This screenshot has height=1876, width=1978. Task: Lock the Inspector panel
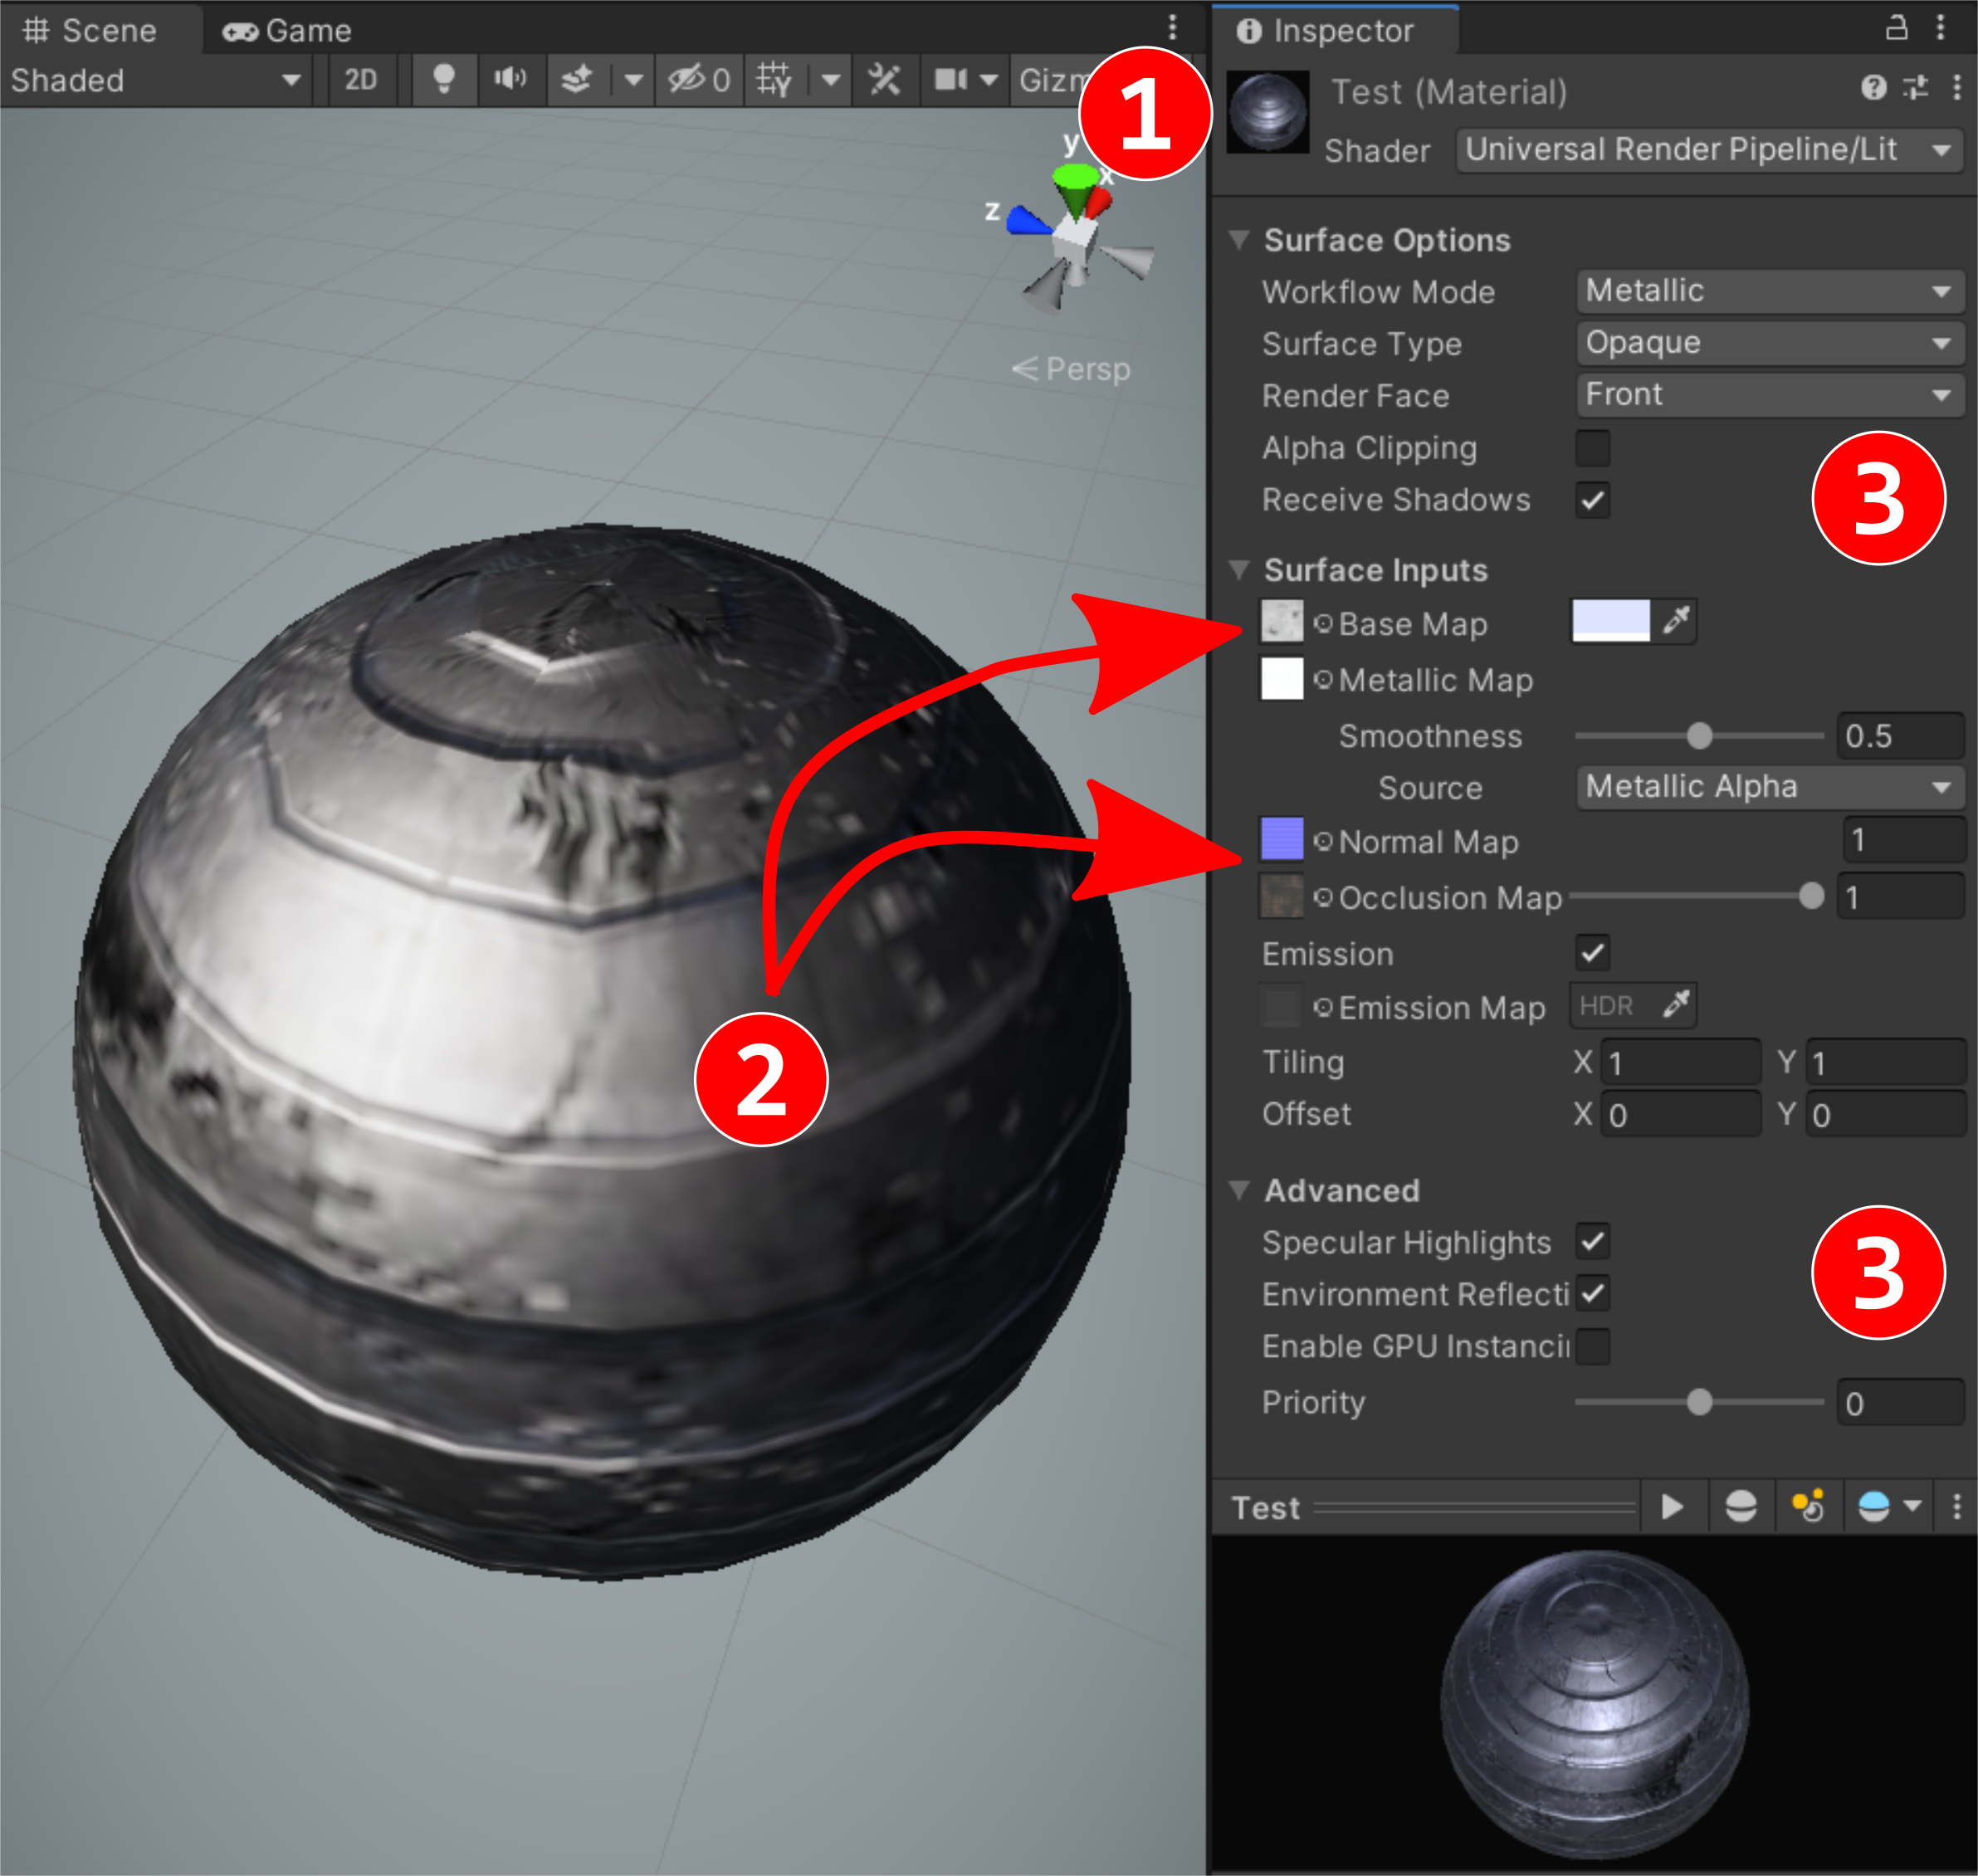pyautogui.click(x=1895, y=28)
